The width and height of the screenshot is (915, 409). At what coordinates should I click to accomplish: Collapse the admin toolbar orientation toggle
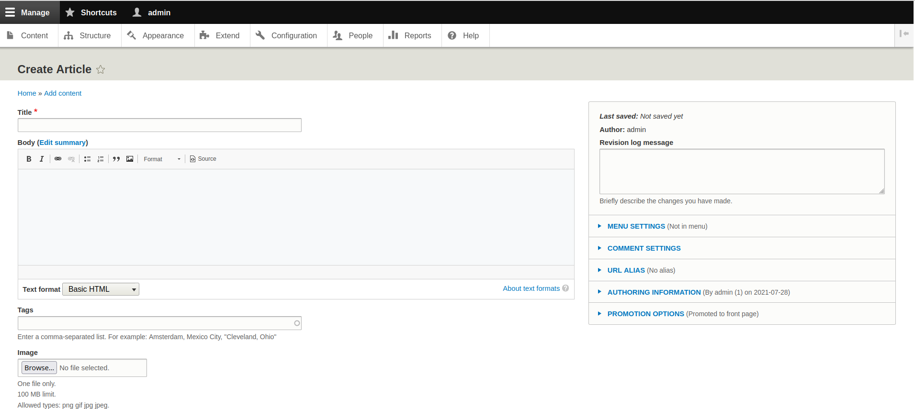[x=904, y=33]
